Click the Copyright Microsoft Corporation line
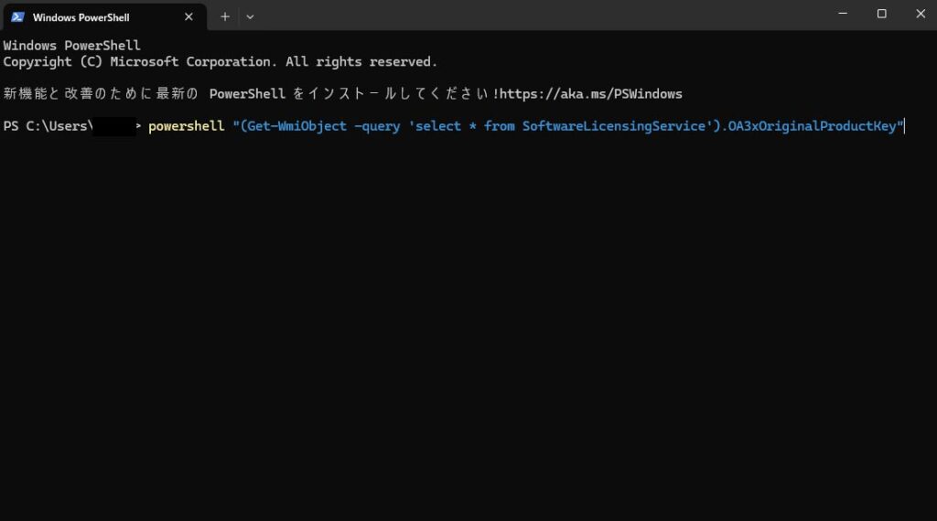Image resolution: width=937 pixels, height=521 pixels. click(220, 61)
